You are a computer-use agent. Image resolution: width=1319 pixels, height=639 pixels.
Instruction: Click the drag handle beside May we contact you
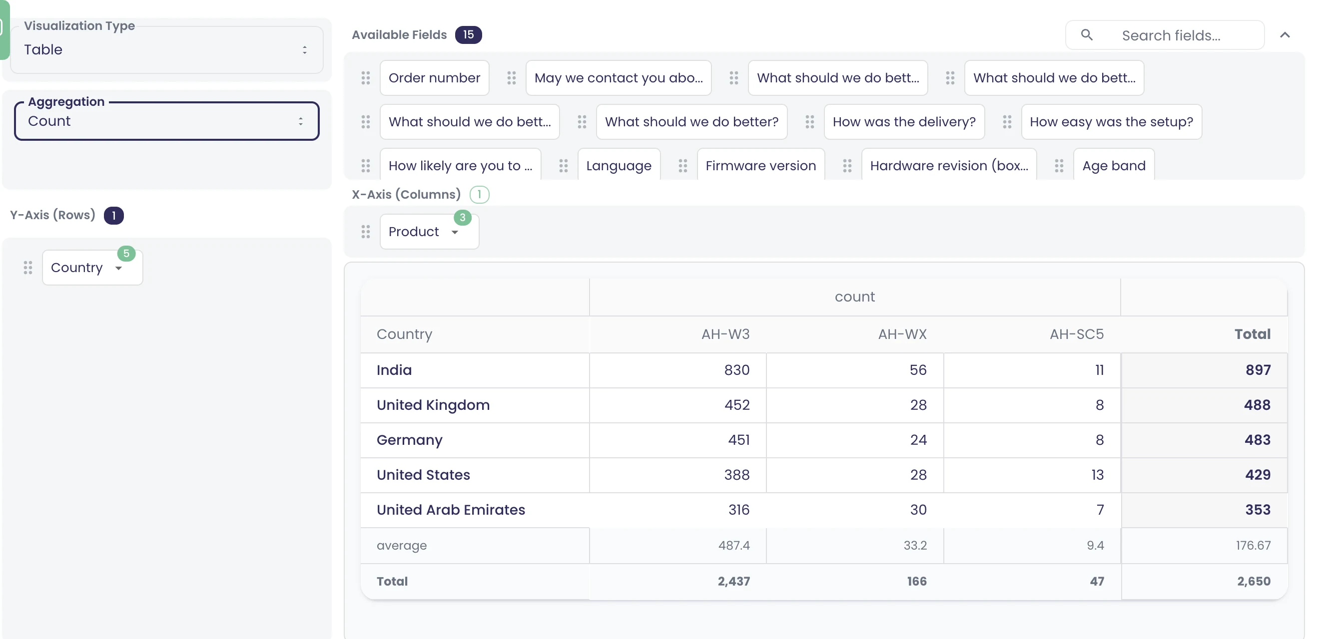512,78
